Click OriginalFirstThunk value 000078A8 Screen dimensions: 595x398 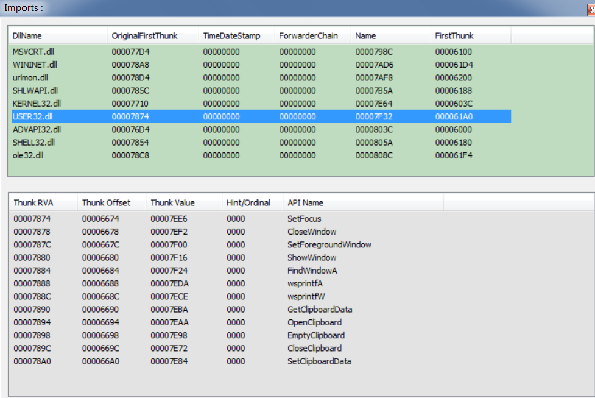pyautogui.click(x=130, y=65)
